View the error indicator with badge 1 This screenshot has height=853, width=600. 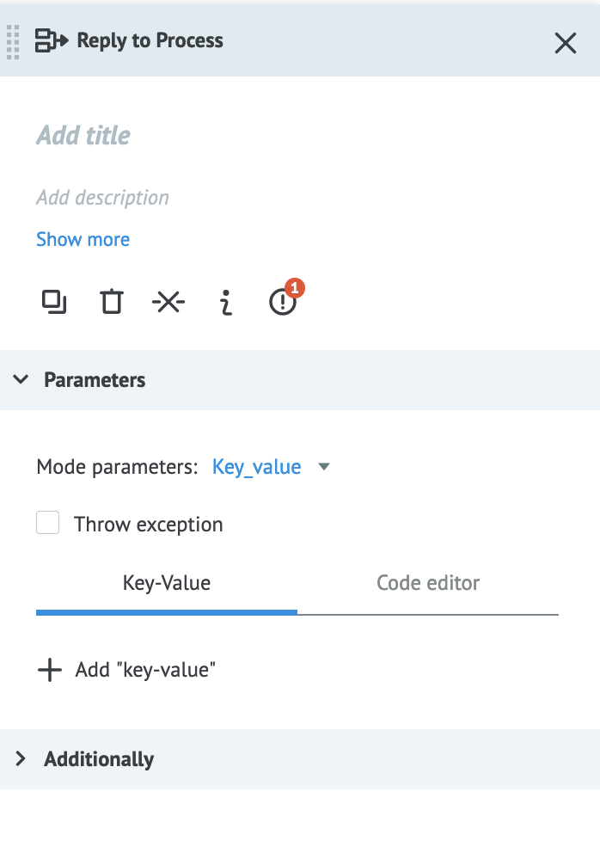pyautogui.click(x=282, y=302)
